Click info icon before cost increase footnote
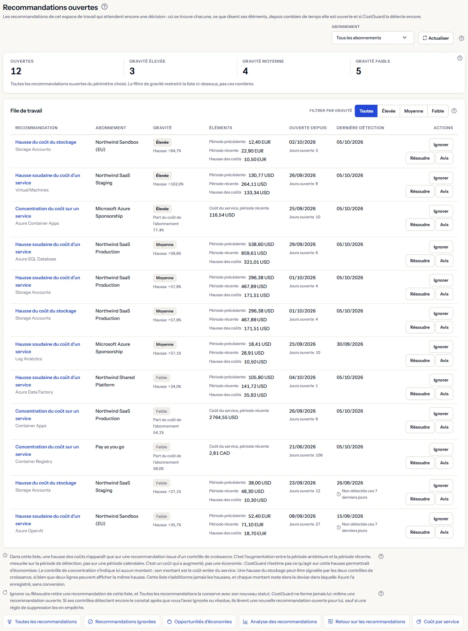The width and height of the screenshot is (468, 631). click(x=5, y=556)
